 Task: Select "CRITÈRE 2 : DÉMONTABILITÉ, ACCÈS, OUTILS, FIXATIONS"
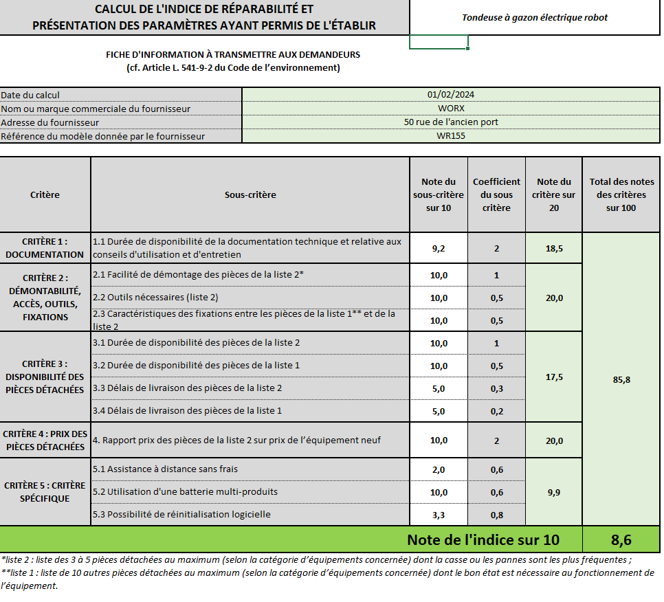45,298
